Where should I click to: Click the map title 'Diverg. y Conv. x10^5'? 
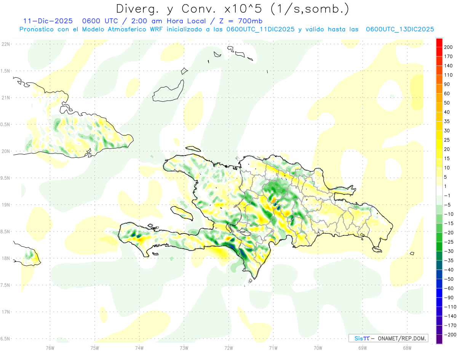pos(190,8)
